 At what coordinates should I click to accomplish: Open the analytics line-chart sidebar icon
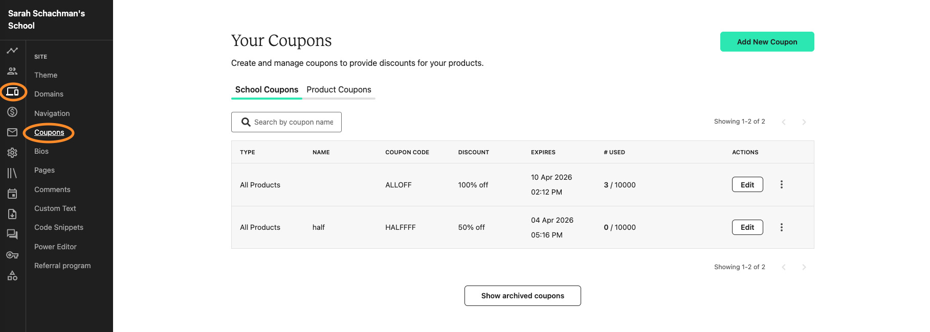click(x=12, y=51)
